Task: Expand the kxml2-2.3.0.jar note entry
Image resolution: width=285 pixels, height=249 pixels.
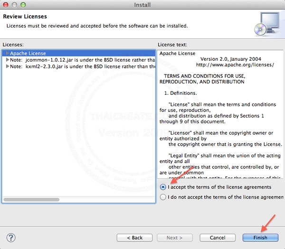Action: [x=8, y=66]
